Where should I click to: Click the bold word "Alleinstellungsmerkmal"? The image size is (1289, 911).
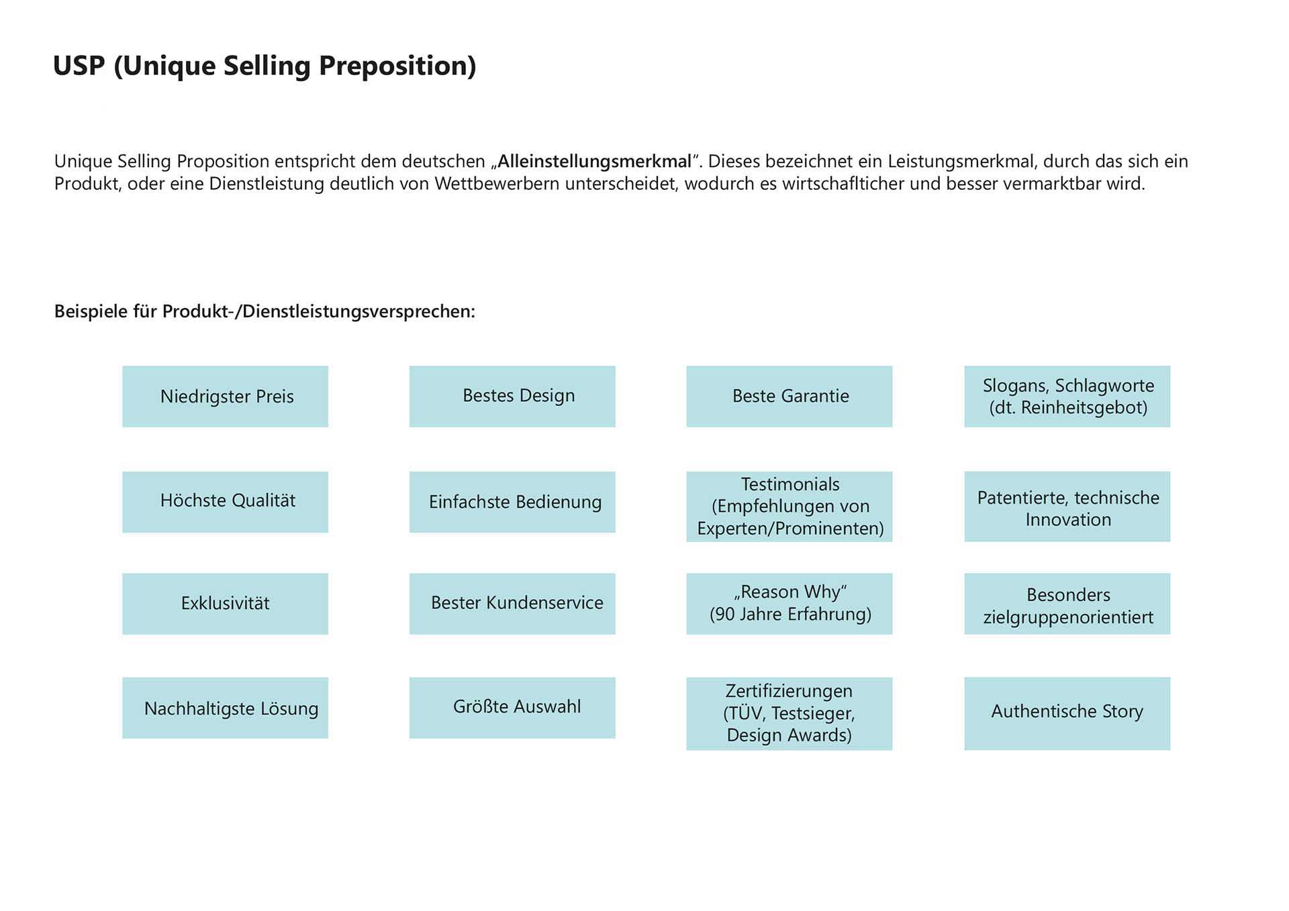tap(594, 162)
